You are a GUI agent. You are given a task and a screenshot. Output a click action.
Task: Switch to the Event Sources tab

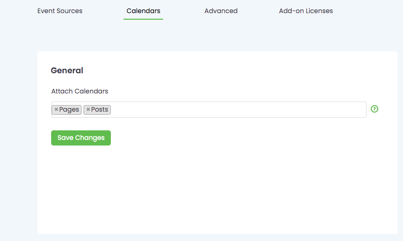click(60, 11)
